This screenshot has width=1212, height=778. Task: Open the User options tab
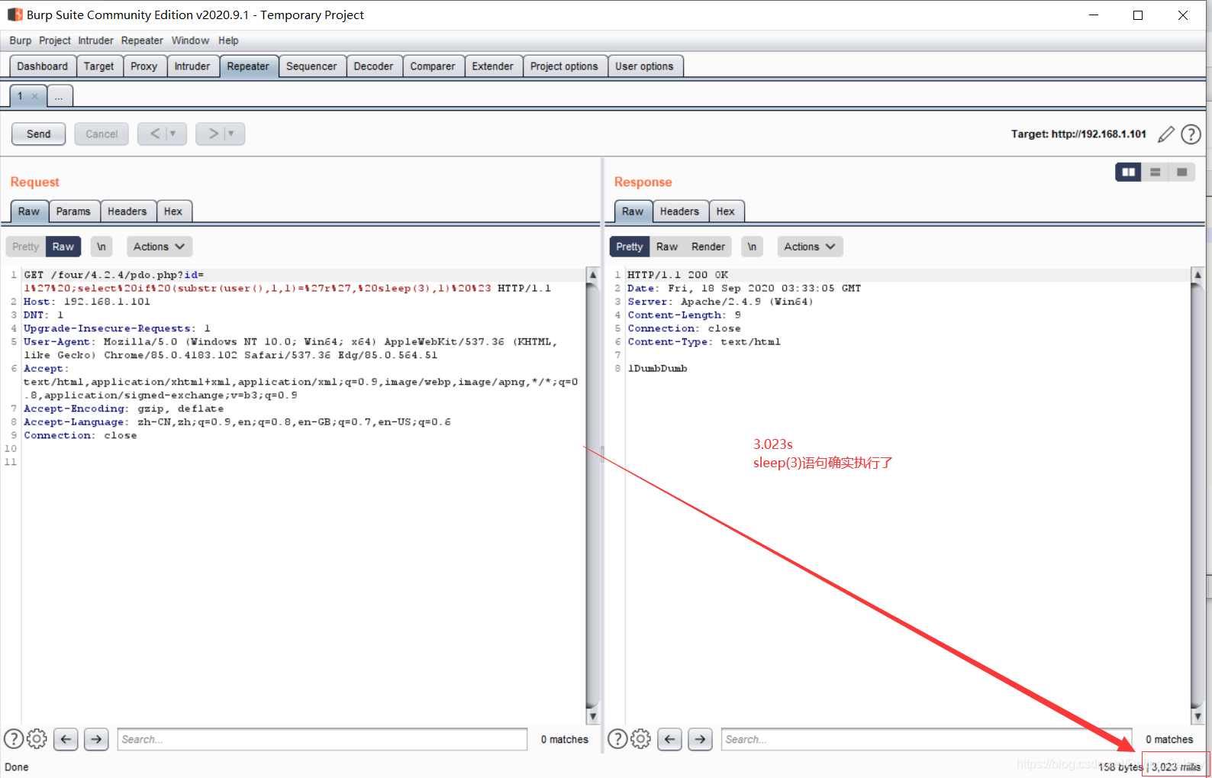tap(644, 66)
